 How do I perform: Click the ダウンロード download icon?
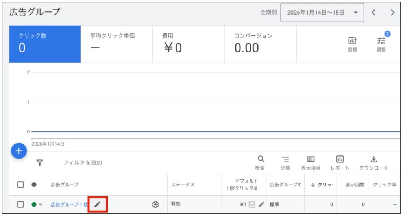point(373,159)
